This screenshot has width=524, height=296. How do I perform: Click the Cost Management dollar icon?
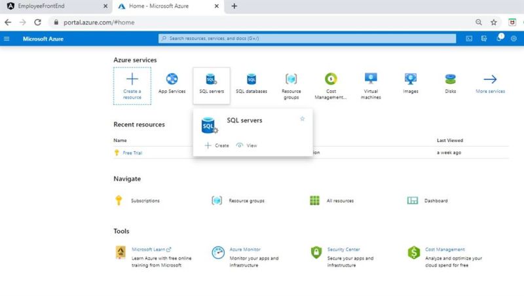pyautogui.click(x=414, y=253)
